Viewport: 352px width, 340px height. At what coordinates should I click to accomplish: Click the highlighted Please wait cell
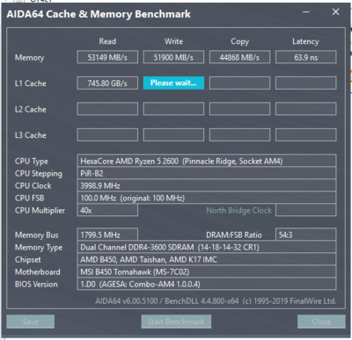pyautogui.click(x=173, y=83)
